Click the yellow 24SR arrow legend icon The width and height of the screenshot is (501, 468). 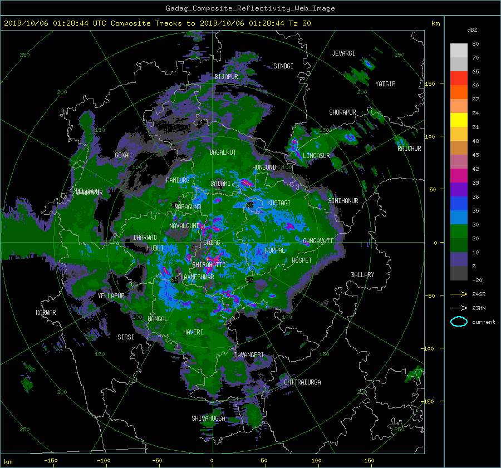[x=459, y=294]
